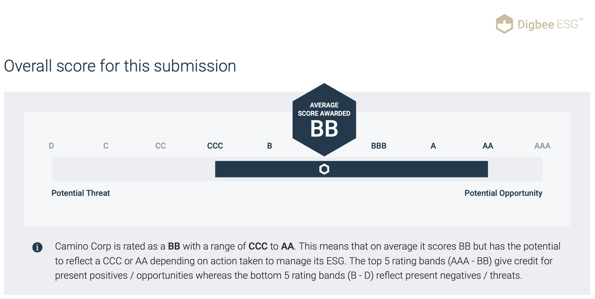Click the bold BB in the description text
Screen dimensions: 595x299
coord(174,246)
